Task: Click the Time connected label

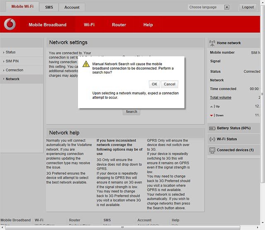Action: [223, 89]
